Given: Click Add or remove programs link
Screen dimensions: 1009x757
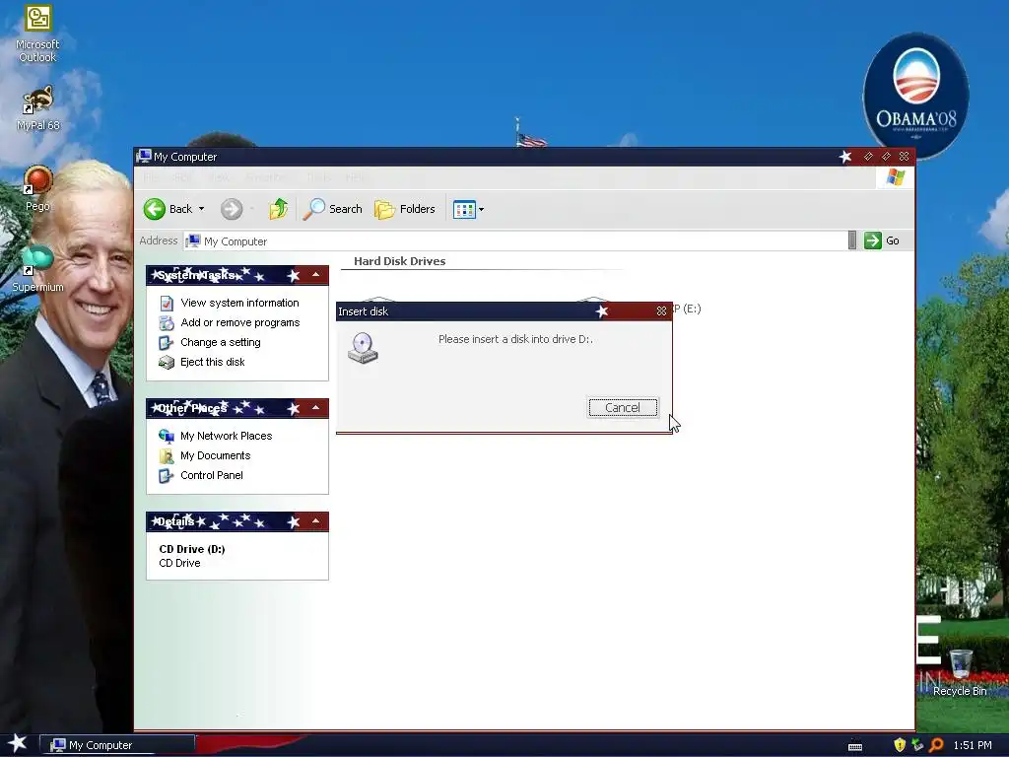Looking at the screenshot, I should [x=240, y=322].
